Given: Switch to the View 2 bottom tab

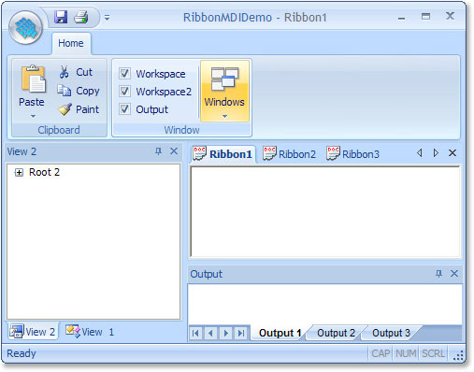Looking at the screenshot, I should 33,332.
